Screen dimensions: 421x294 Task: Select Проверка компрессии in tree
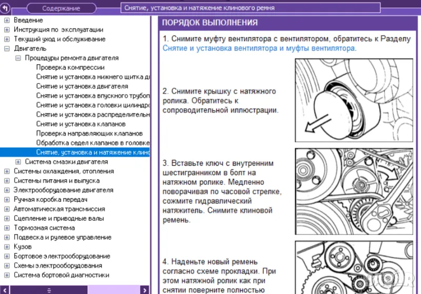pyautogui.click(x=70, y=67)
